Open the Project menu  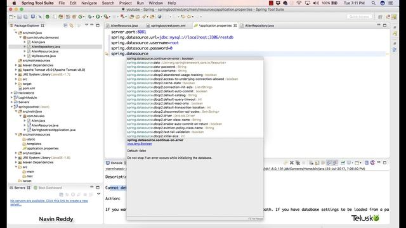tap(126, 3)
